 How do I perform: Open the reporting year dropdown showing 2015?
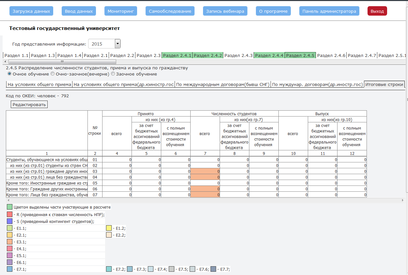(104, 44)
